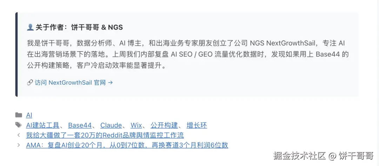The width and height of the screenshot is (379, 166).
Task: Open previous post about Reddit品牌舆情监控工作流
Action: tap(105, 135)
